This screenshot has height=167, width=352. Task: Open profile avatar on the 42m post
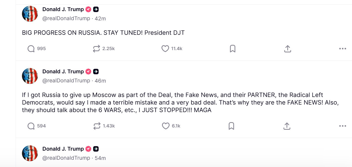[x=30, y=14]
